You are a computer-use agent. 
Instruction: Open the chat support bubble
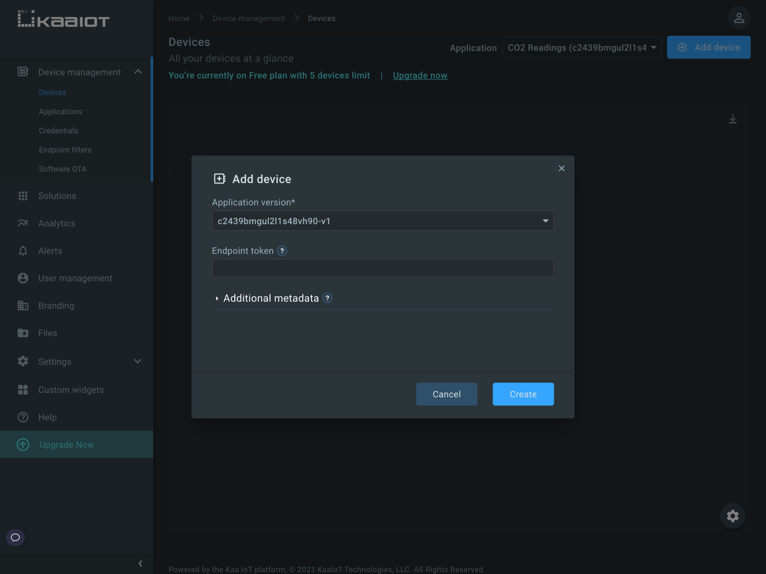click(x=15, y=538)
